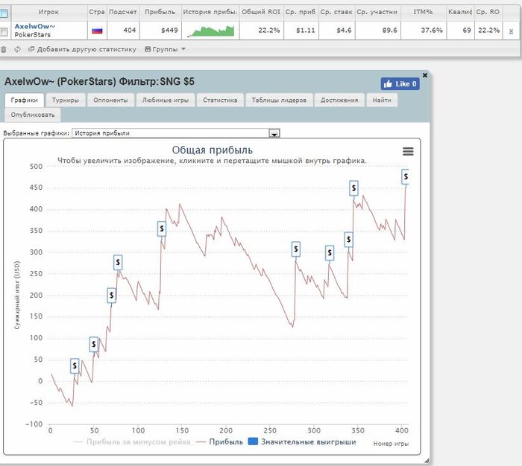Open the Найти tab
522x466 pixels.
click(x=382, y=100)
